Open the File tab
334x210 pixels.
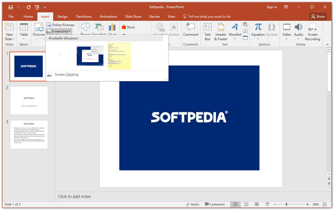click(x=11, y=17)
